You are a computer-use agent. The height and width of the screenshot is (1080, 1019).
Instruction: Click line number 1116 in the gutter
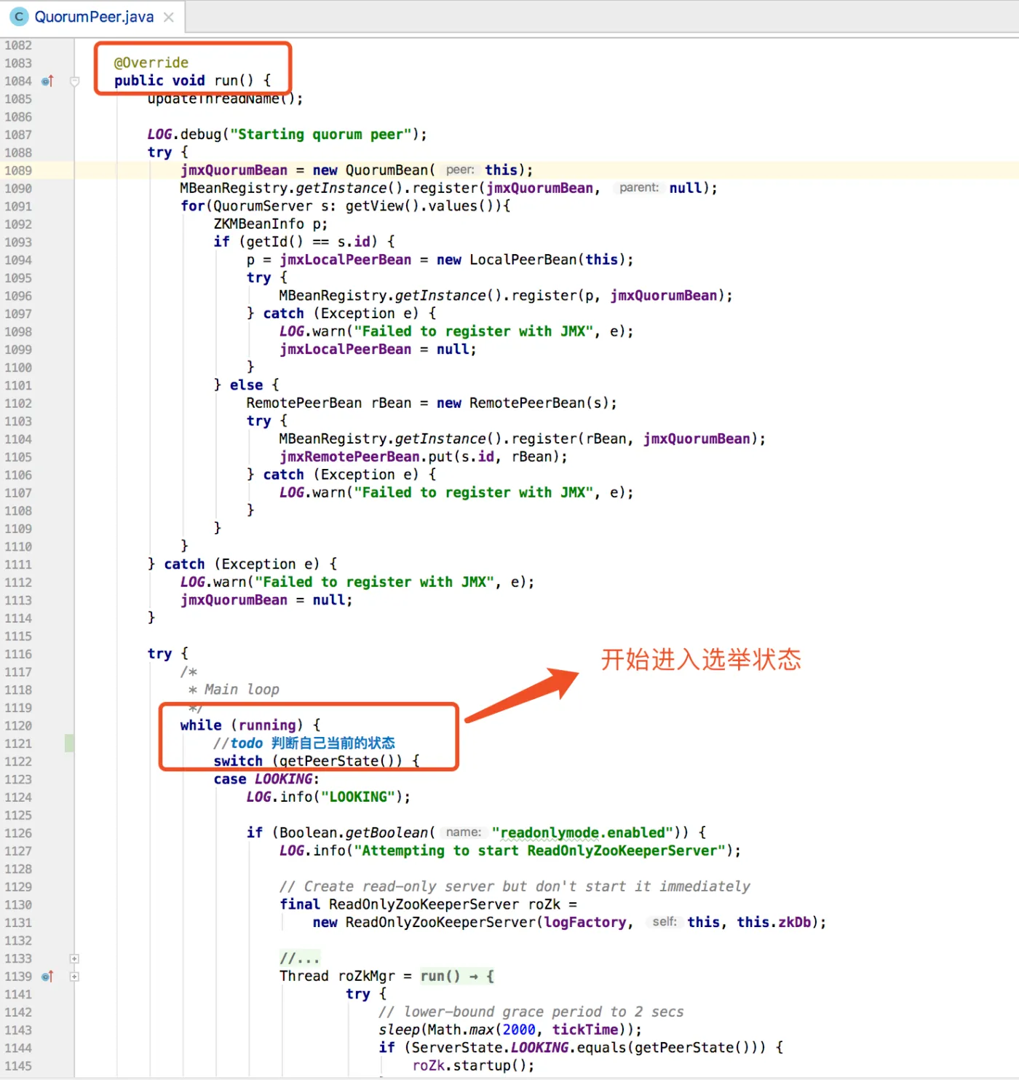[x=18, y=654]
